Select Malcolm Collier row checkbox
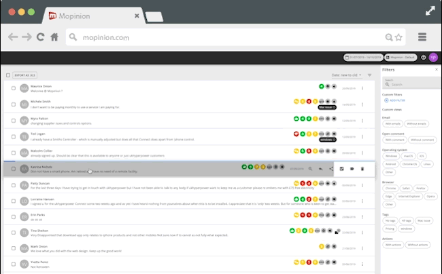Viewport: 442px width, 274px height. pos(13,153)
